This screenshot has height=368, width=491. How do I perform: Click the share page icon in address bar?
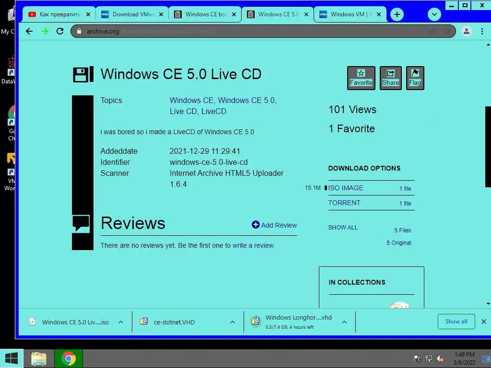[x=432, y=31]
